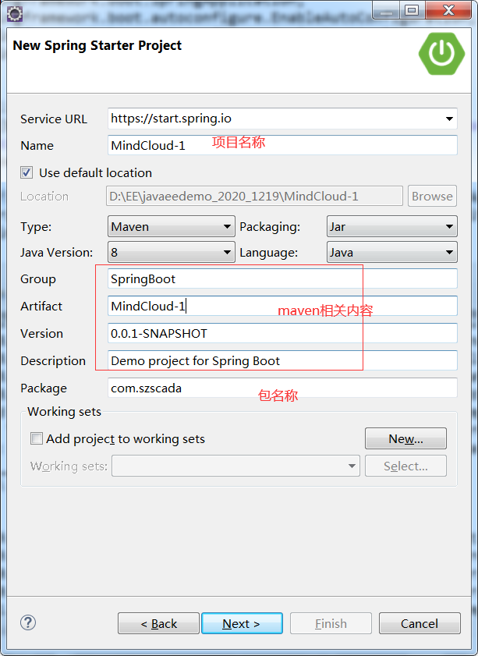Click the help question mark icon
The image size is (478, 656).
pyautogui.click(x=28, y=622)
